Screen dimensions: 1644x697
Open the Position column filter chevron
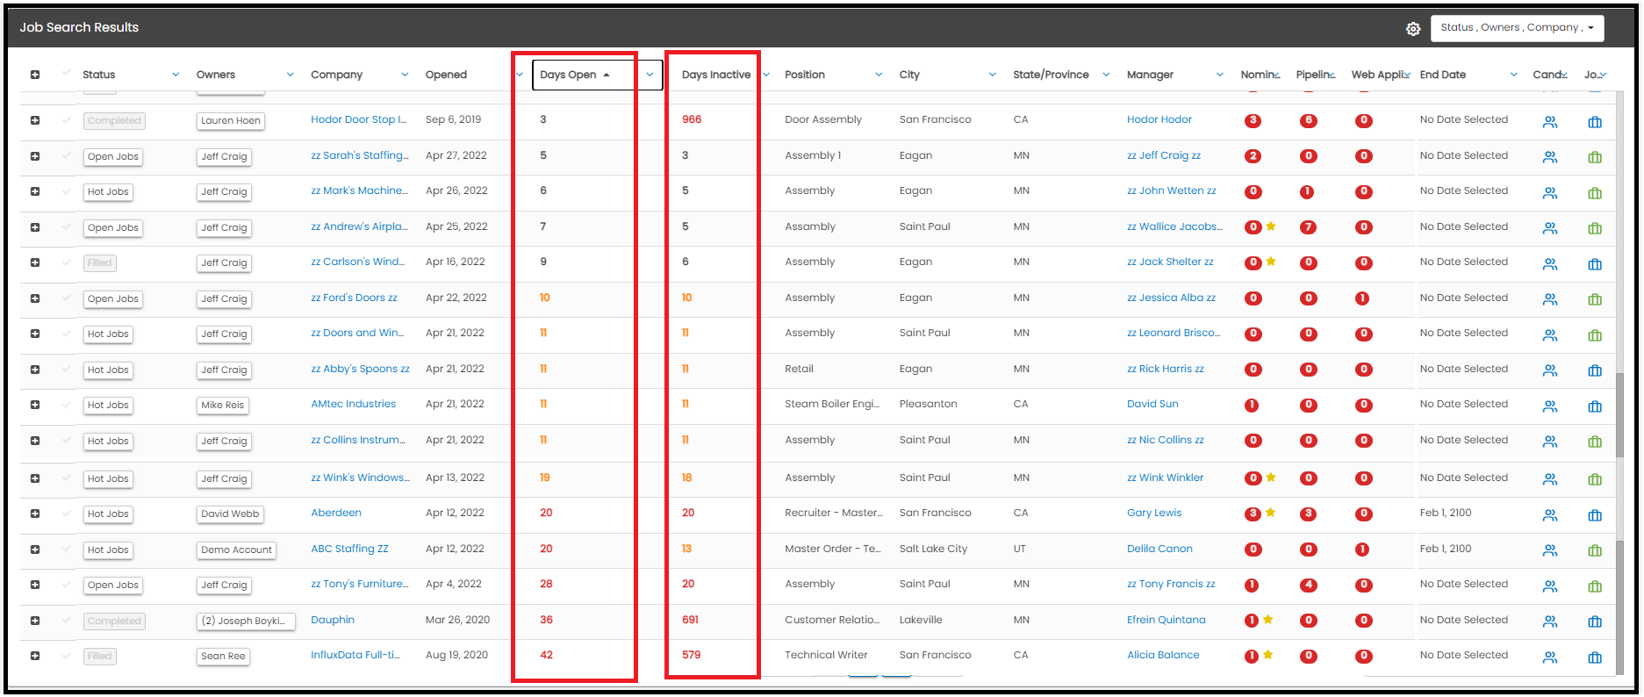(879, 75)
